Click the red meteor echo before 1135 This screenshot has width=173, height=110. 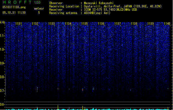[83, 90]
